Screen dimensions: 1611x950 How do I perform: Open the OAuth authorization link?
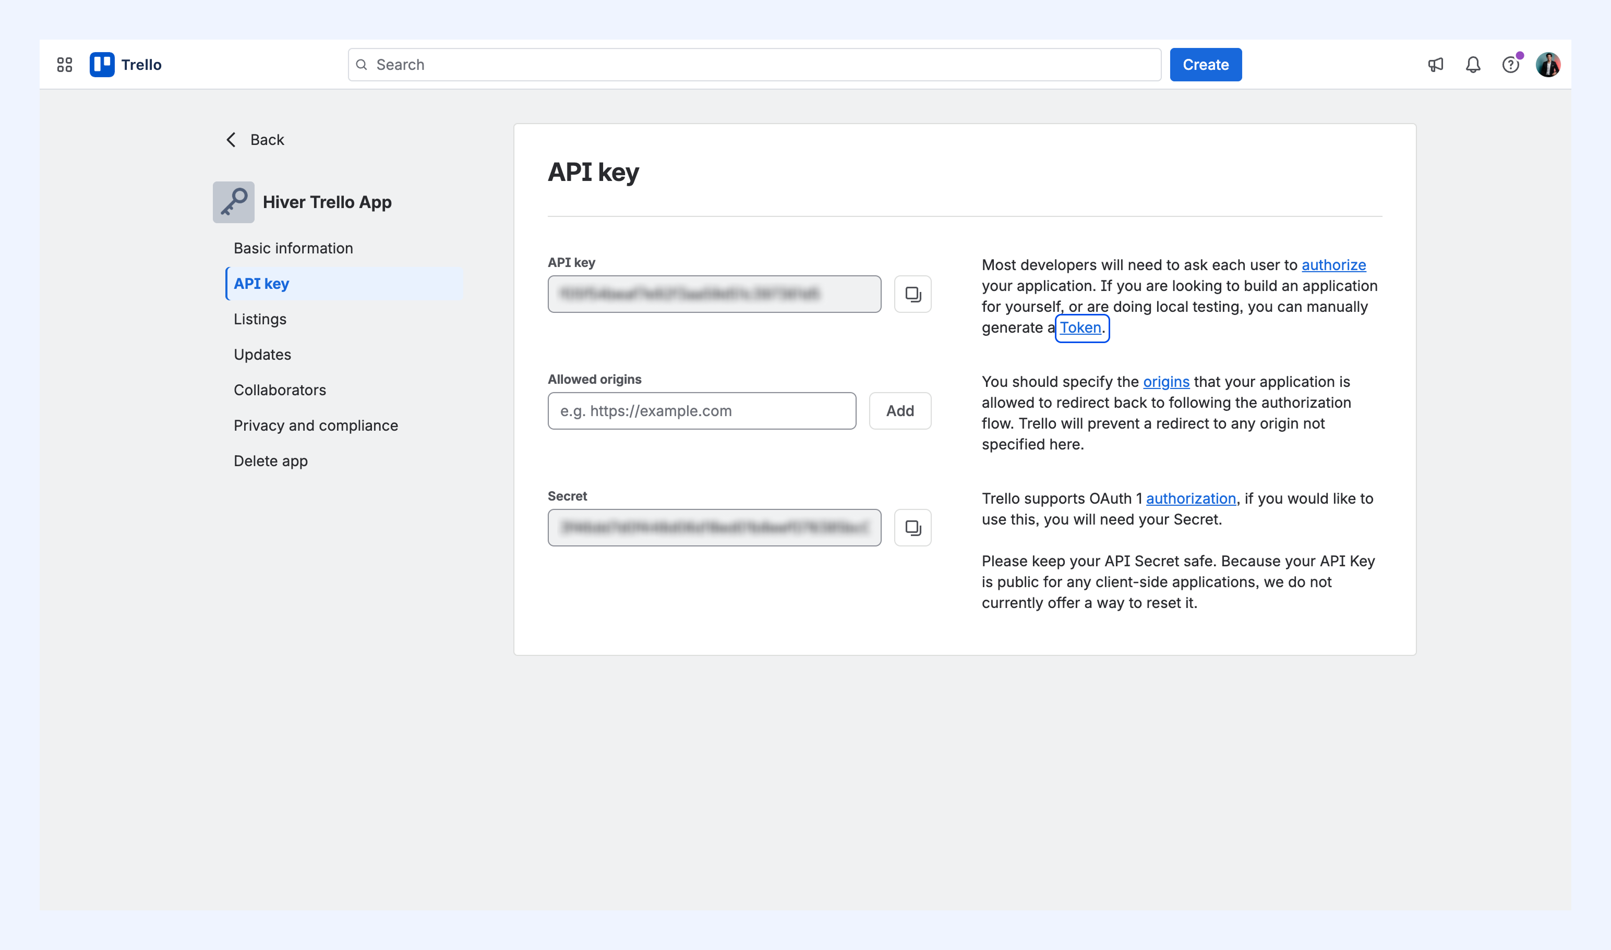point(1191,498)
